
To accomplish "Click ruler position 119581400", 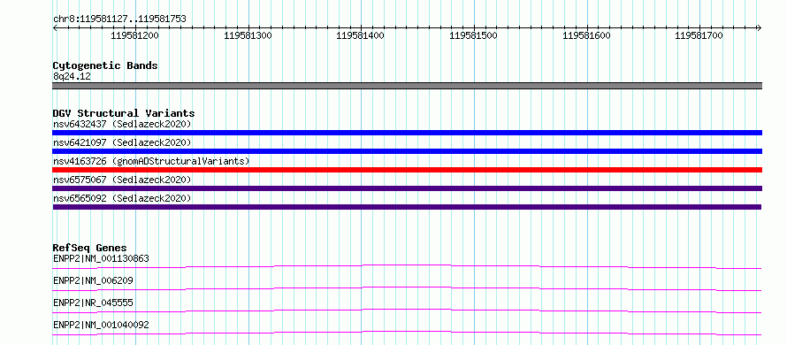I will click(x=361, y=35).
